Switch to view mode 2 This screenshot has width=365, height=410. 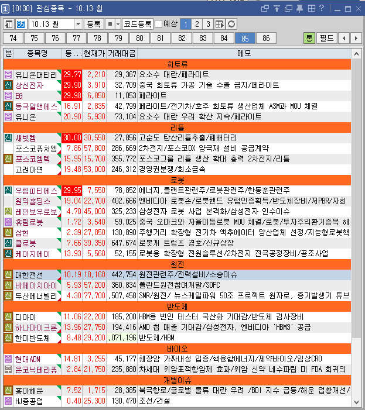point(196,24)
